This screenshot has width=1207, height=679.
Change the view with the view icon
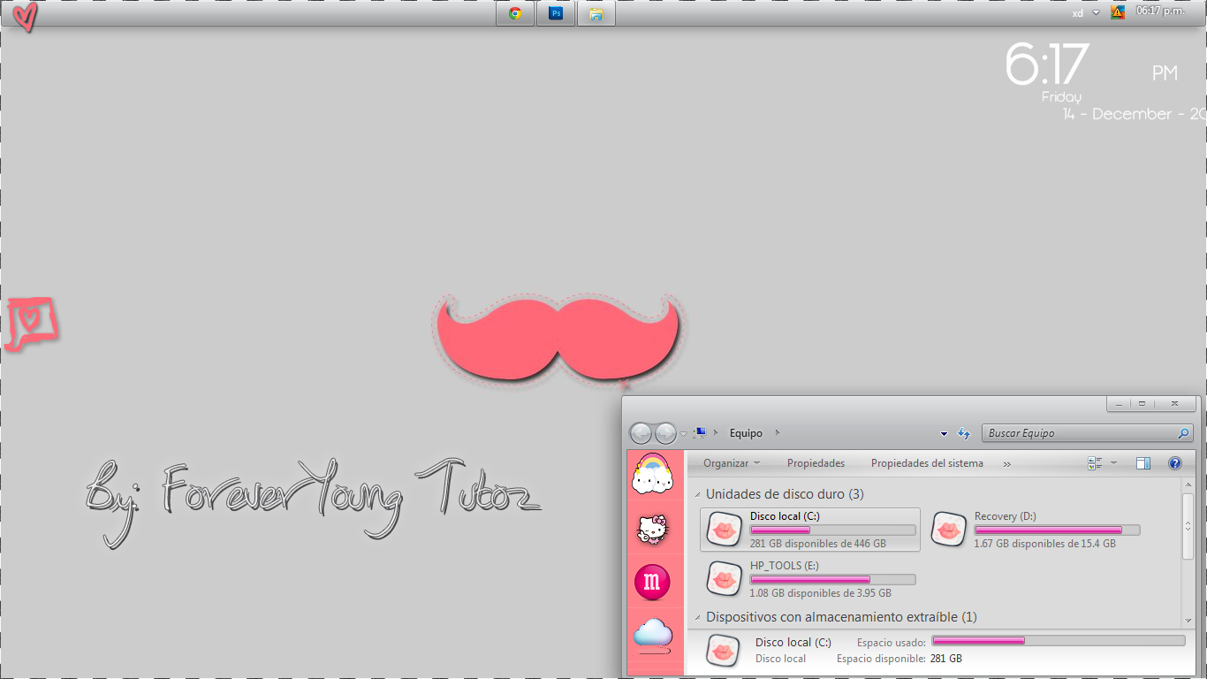click(x=1096, y=463)
